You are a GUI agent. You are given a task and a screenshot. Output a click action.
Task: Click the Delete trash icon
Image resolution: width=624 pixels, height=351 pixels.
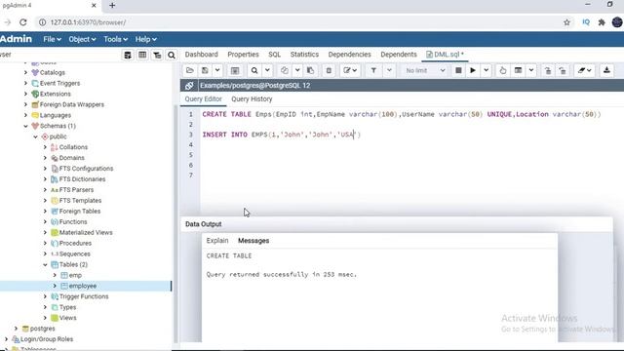click(x=329, y=70)
